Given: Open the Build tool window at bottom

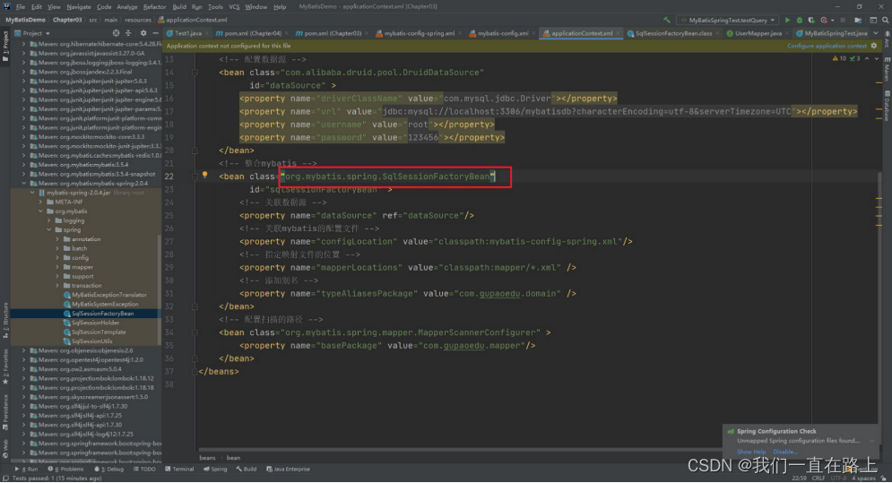Looking at the screenshot, I should point(246,470).
